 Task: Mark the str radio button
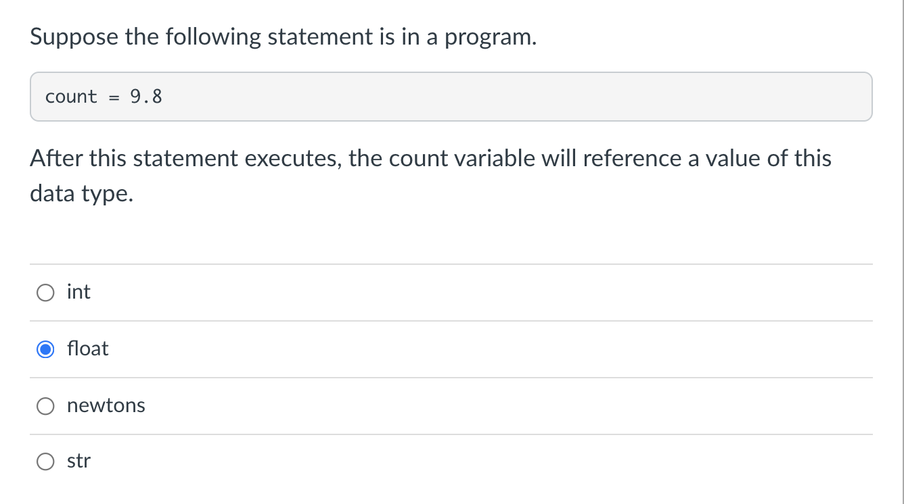[x=45, y=462]
